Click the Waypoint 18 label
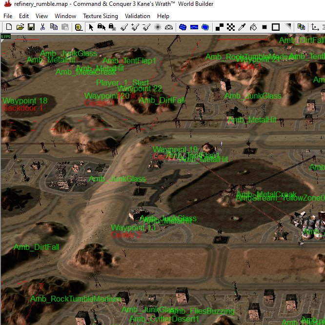The height and width of the screenshot is (325, 325). (x=25, y=101)
